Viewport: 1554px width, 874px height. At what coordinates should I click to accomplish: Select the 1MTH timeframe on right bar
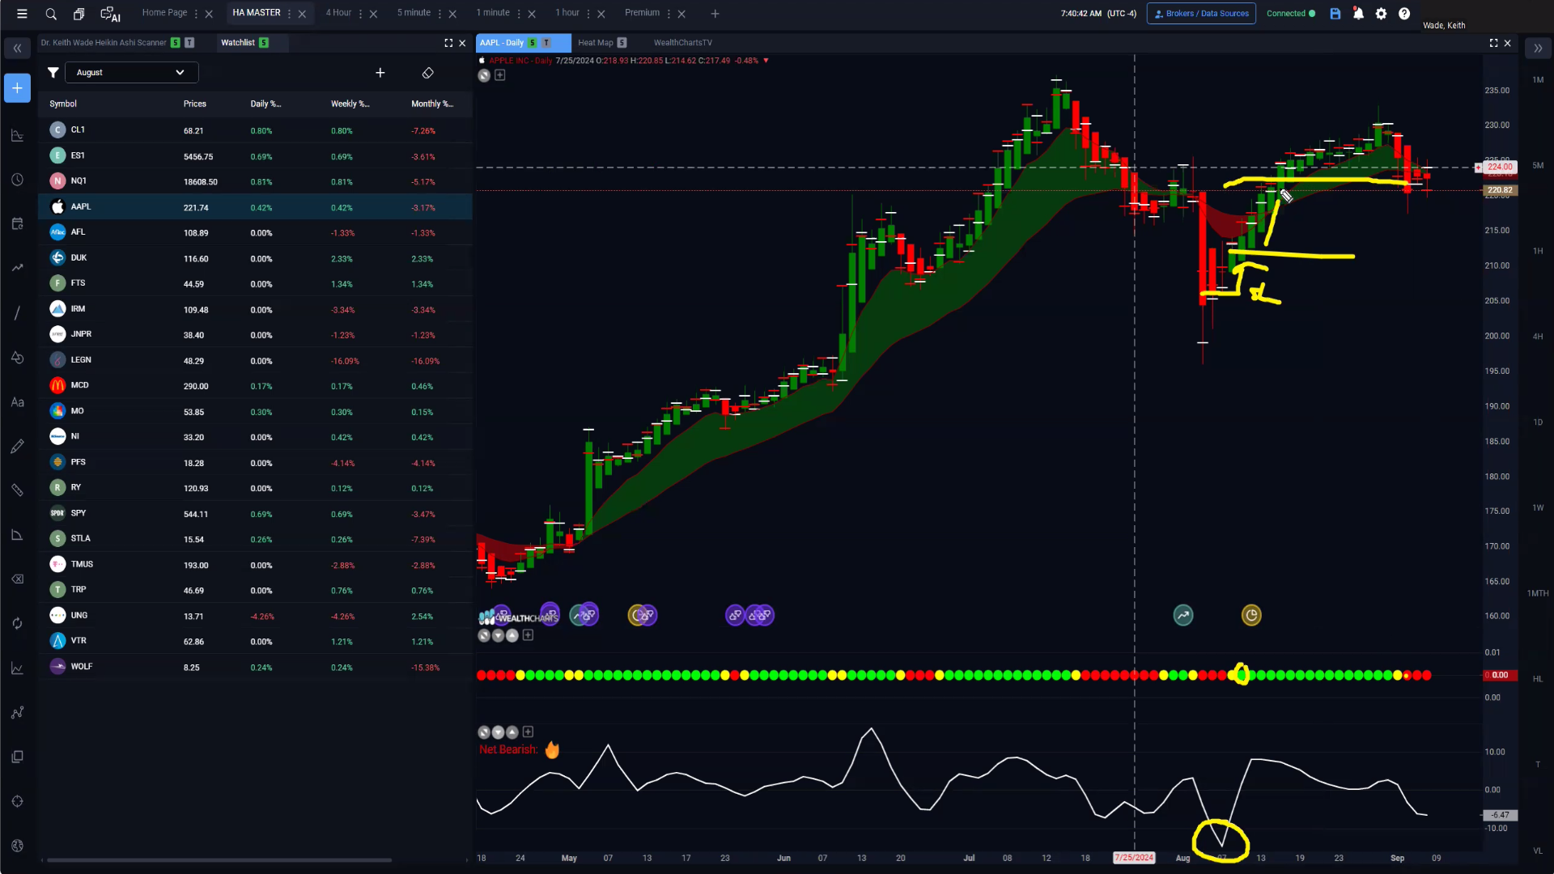click(1538, 594)
